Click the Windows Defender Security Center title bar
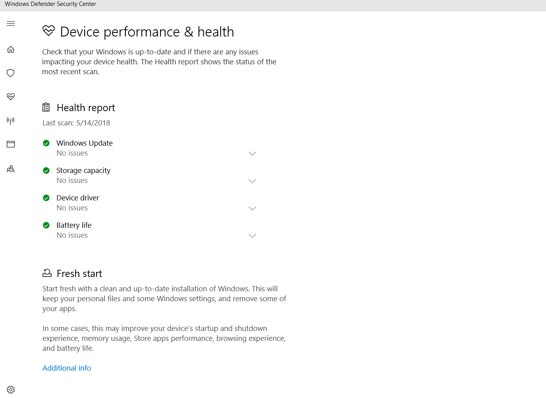This screenshot has height=398, width=546. click(x=50, y=4)
